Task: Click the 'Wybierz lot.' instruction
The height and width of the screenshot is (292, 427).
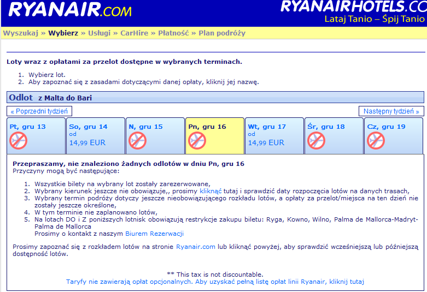Action: point(47,75)
